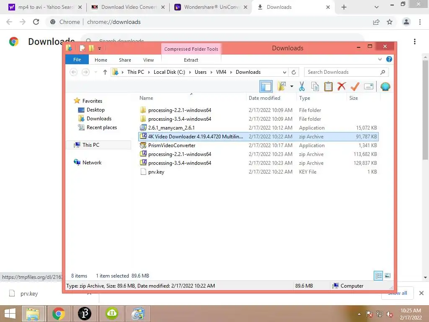
Task: Open the folder options toolbar icon
Action: click(x=282, y=86)
